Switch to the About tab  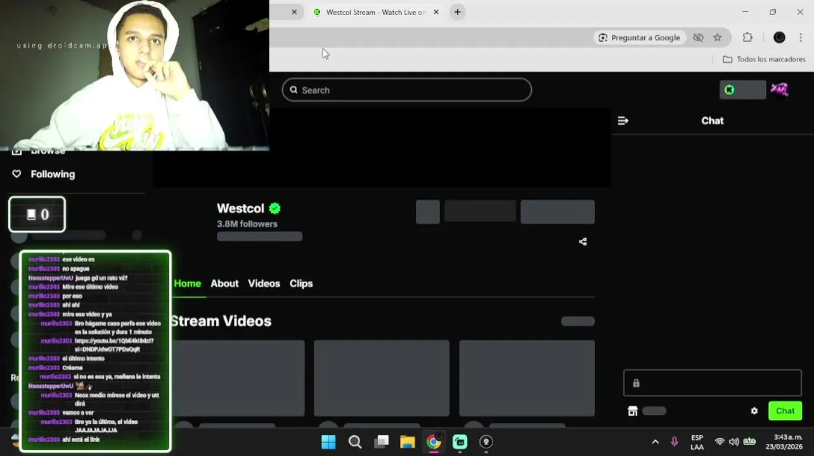[224, 283]
